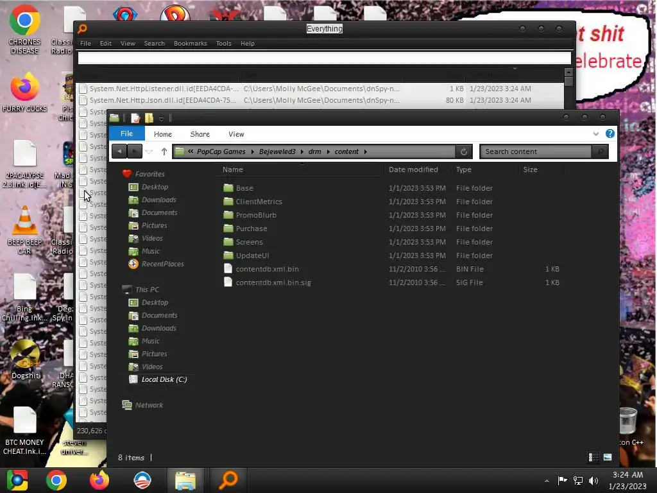Select the Screens folder
The image size is (657, 493).
pos(249,242)
